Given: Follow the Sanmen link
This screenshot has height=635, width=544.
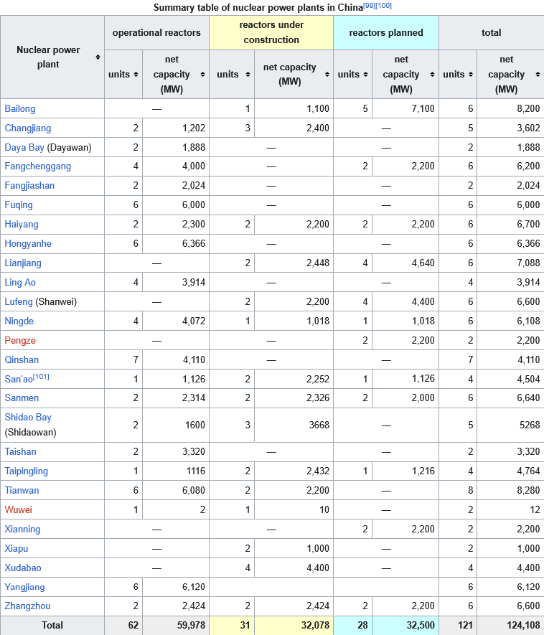Looking at the screenshot, I should (x=22, y=398).
